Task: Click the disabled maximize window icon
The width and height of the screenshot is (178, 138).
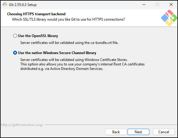Action: pyautogui.click(x=157, y=5)
